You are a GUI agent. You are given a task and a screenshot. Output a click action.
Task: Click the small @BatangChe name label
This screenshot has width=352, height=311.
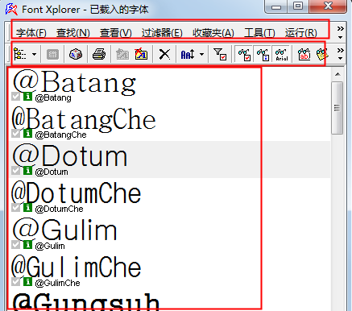tap(61, 135)
